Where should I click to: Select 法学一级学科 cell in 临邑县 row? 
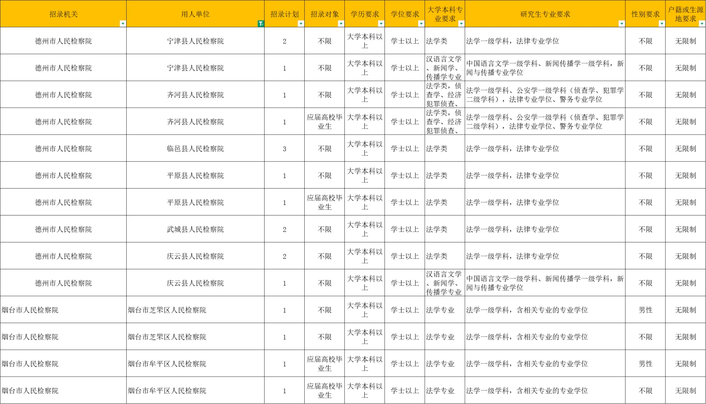545,149
